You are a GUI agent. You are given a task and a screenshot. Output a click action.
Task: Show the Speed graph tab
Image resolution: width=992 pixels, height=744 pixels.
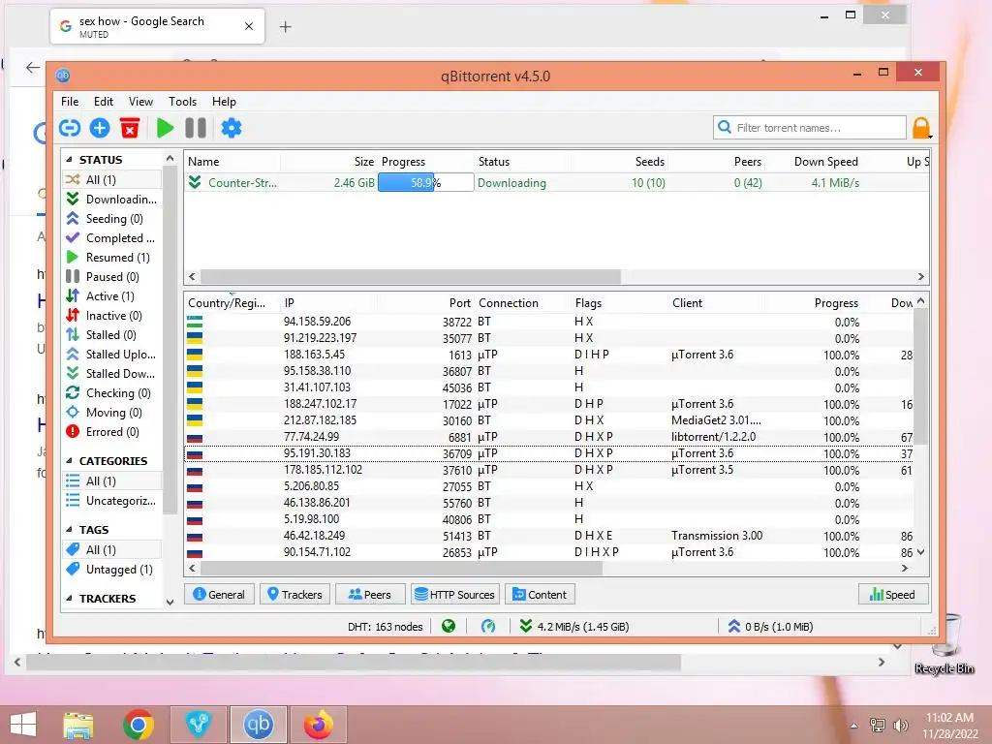pyautogui.click(x=892, y=594)
